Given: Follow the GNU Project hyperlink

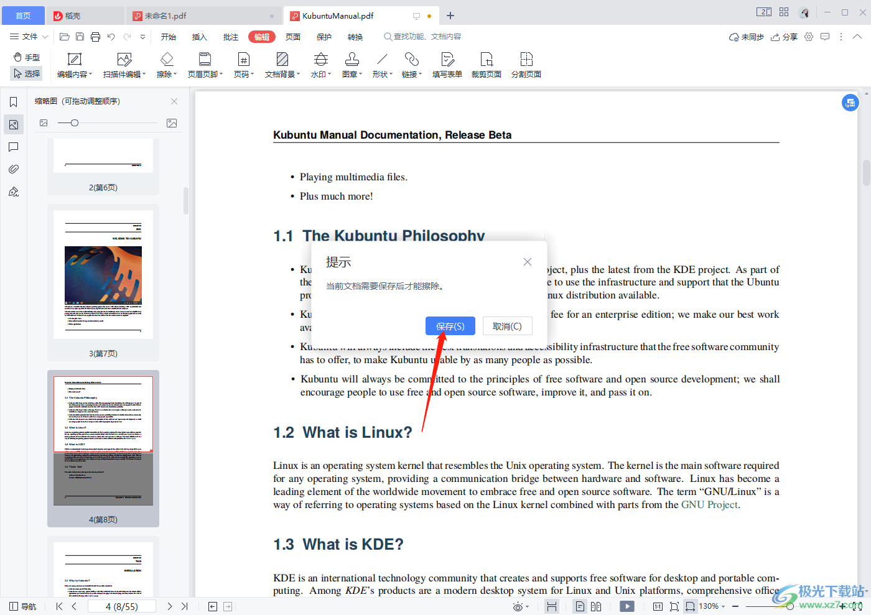Looking at the screenshot, I should (x=709, y=504).
